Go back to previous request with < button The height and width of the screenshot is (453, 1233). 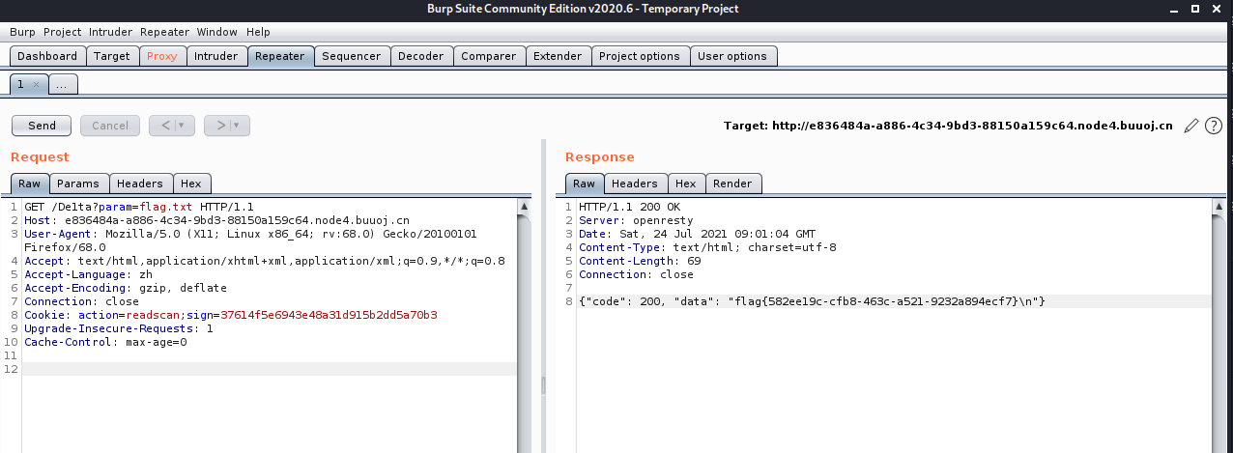point(166,126)
